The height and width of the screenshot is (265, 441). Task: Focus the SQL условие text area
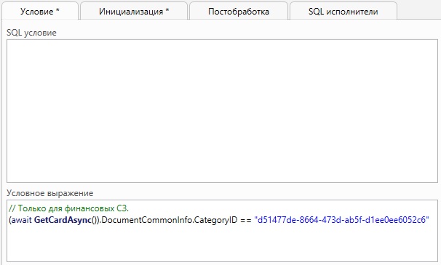click(222, 111)
